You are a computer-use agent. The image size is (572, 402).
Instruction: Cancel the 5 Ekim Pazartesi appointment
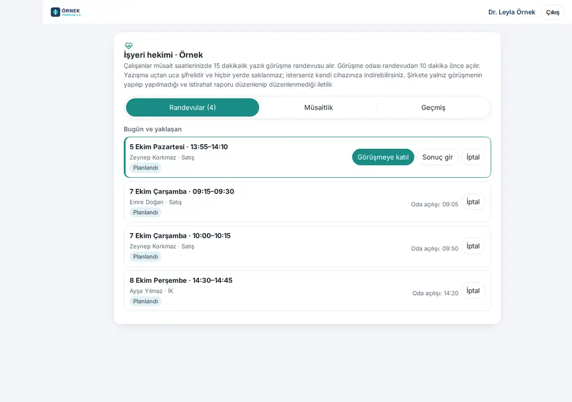tap(473, 157)
